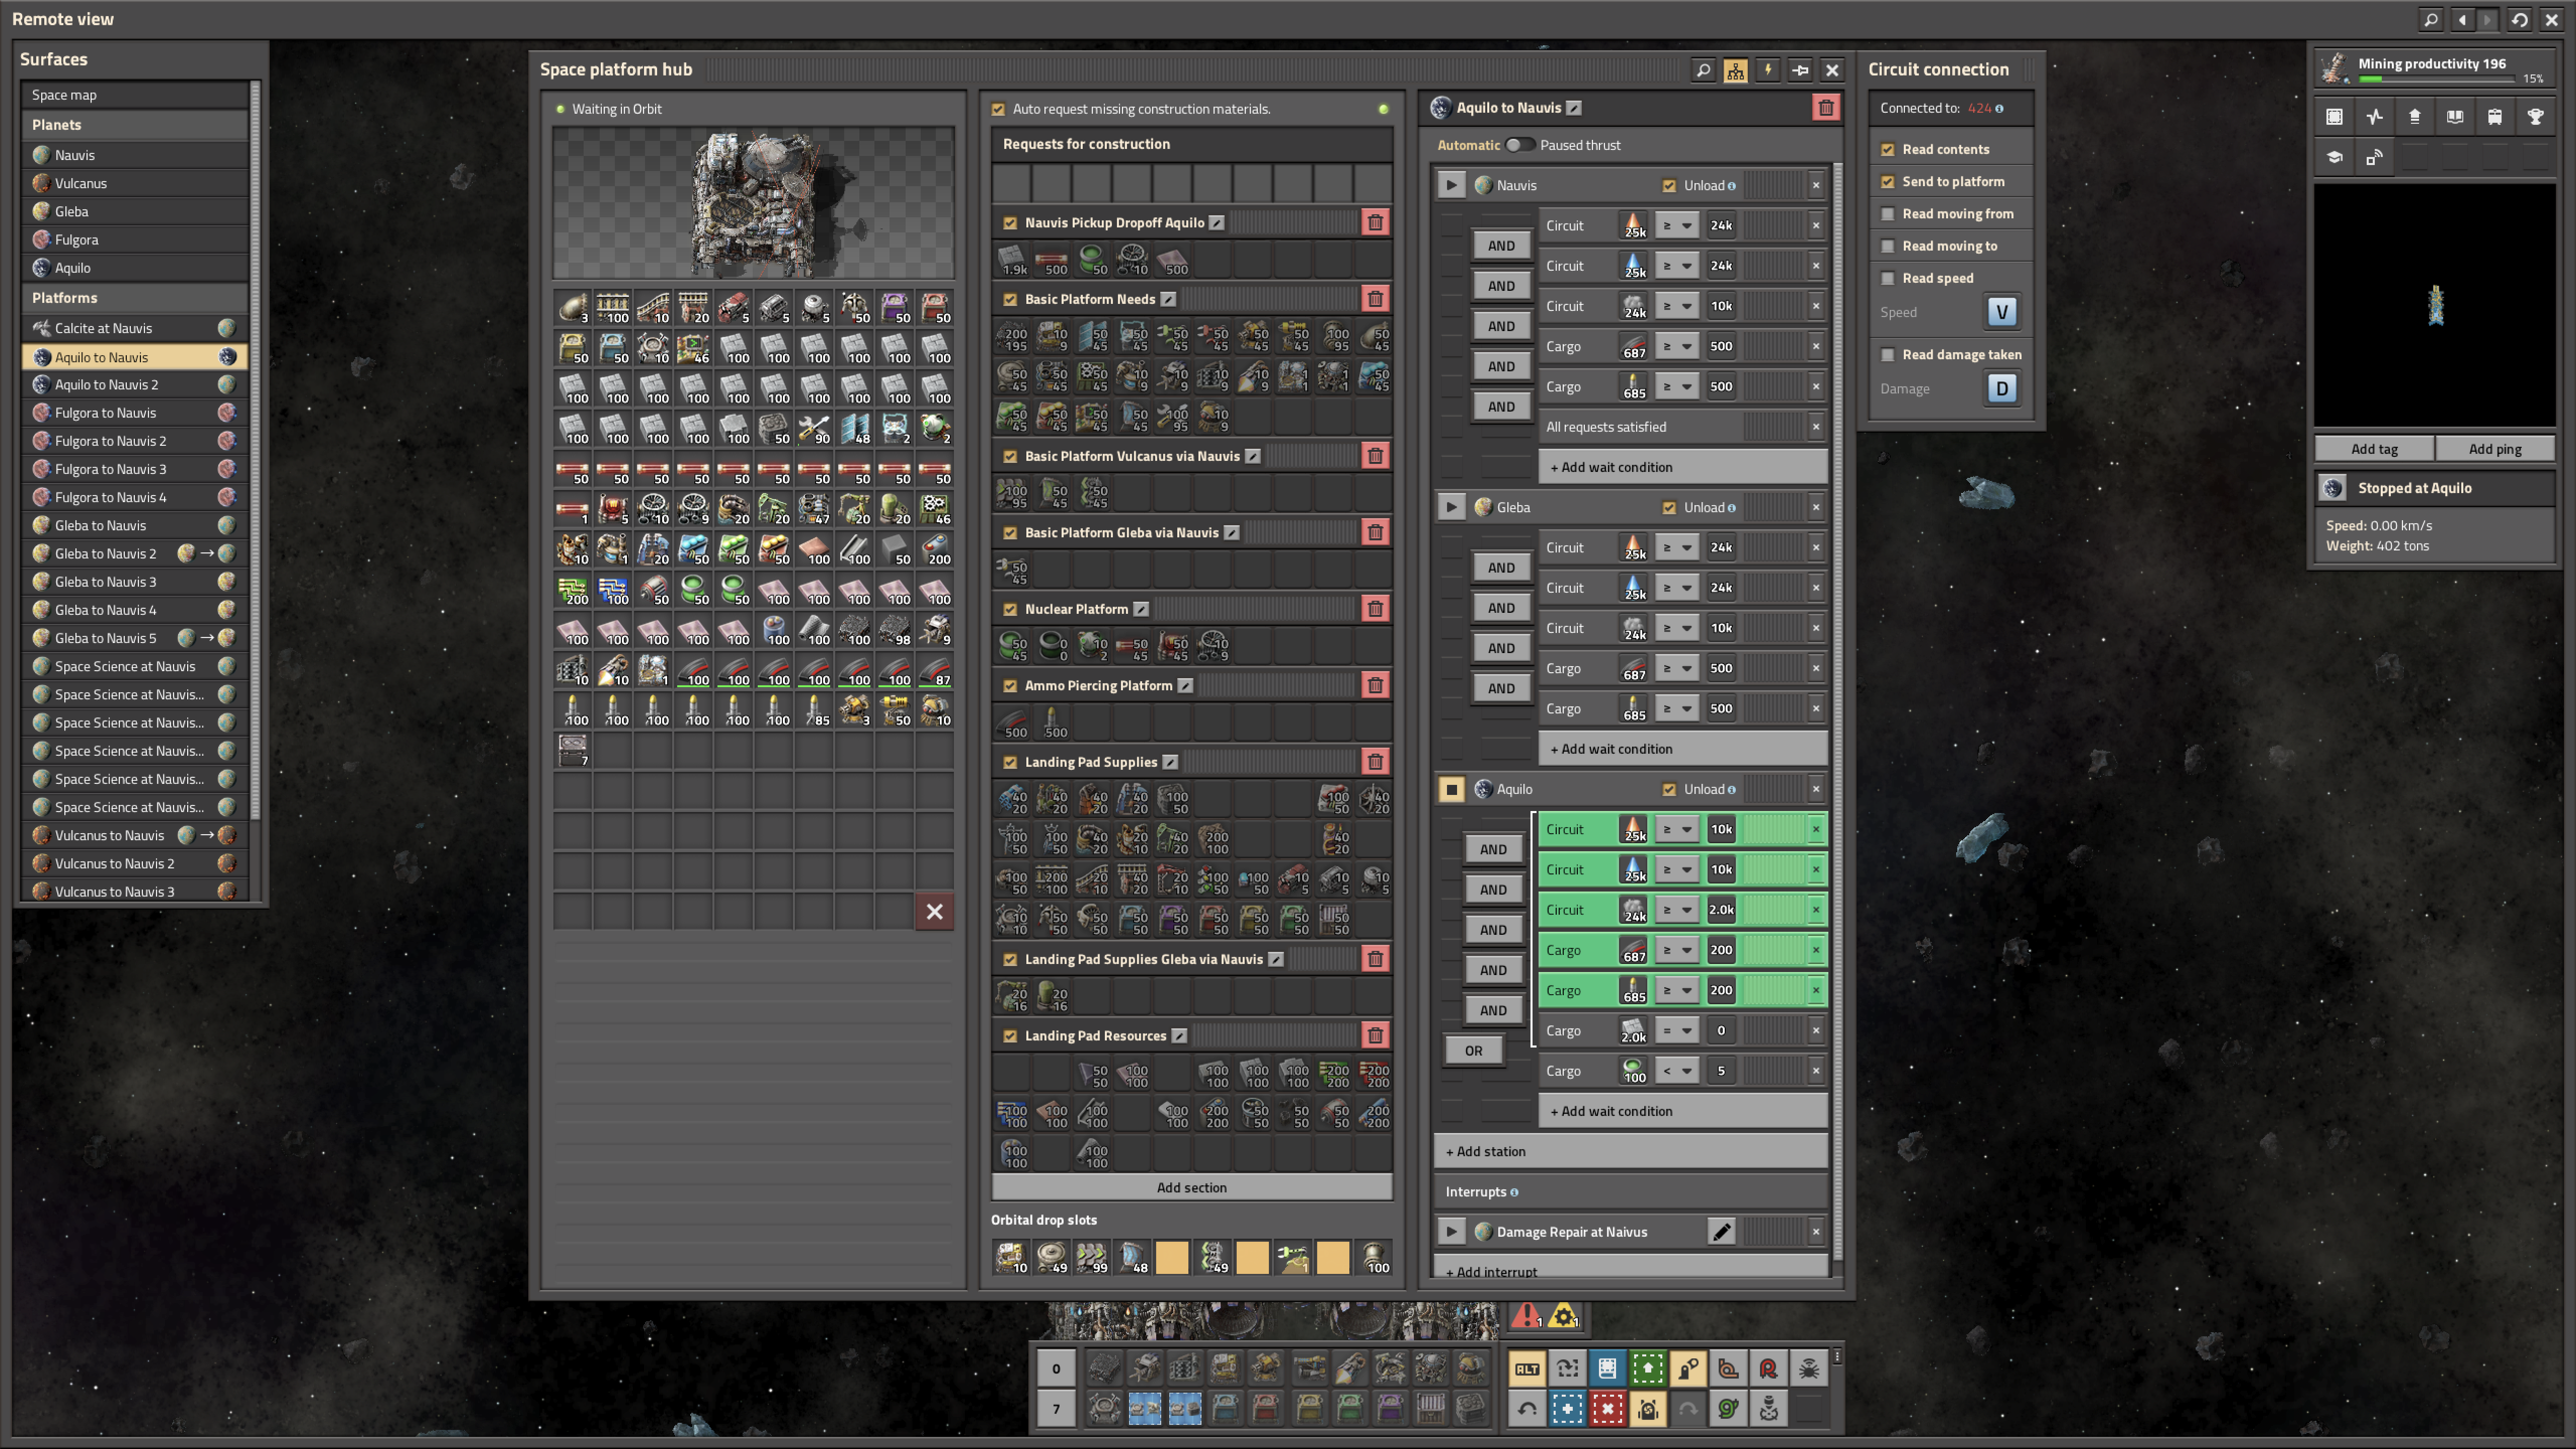This screenshot has width=2576, height=1449.
Task: Click the Add section button
Action: (x=1191, y=1188)
